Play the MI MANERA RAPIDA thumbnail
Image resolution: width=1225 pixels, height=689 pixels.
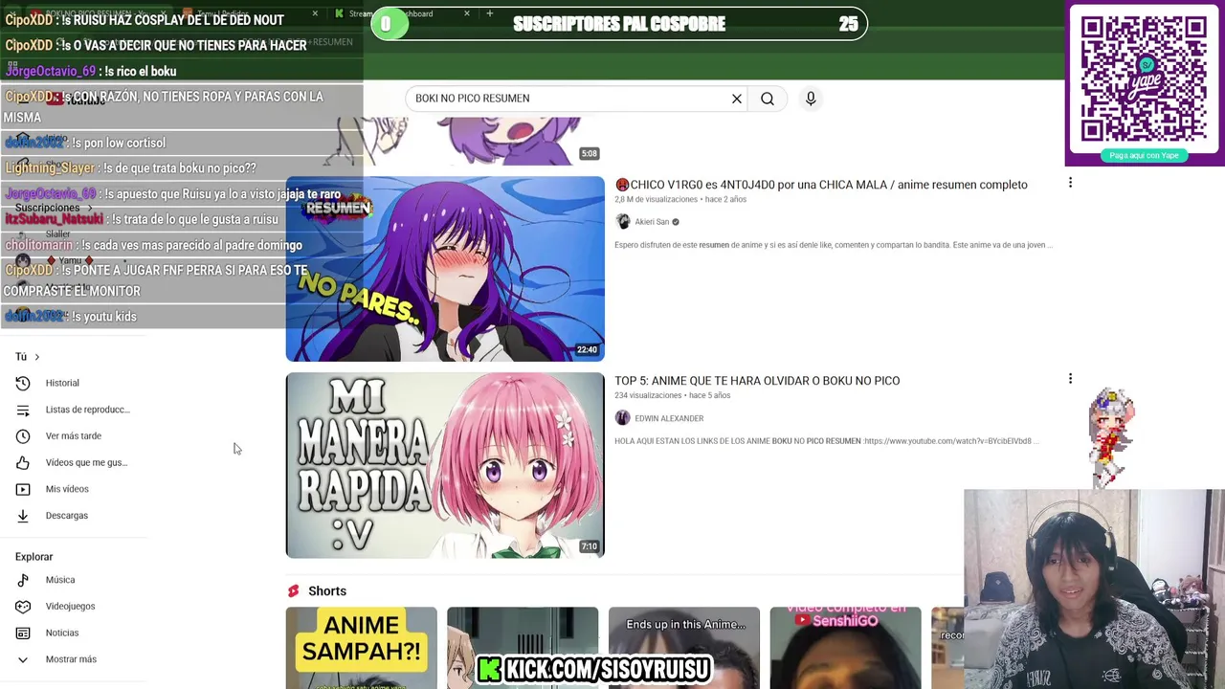(x=445, y=465)
